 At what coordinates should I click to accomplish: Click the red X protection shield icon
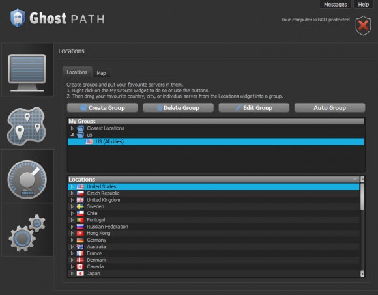(363, 25)
